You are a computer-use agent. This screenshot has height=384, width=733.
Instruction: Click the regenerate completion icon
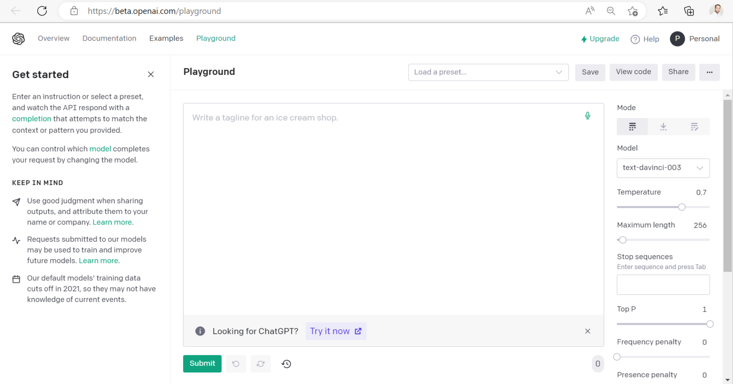[x=261, y=363]
